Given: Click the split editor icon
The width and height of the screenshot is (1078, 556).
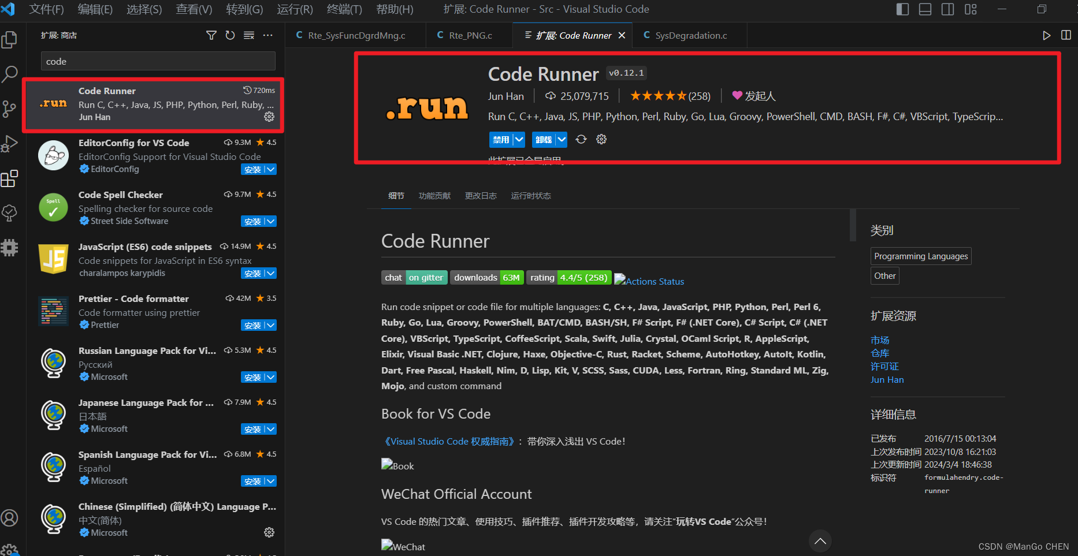Looking at the screenshot, I should (x=1066, y=35).
